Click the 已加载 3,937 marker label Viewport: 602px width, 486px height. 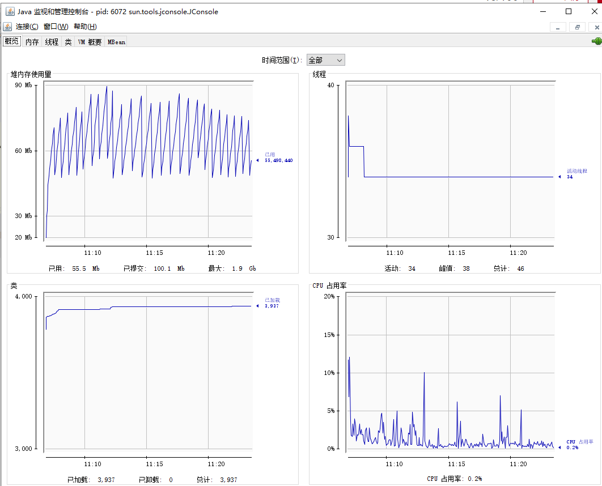point(272,302)
